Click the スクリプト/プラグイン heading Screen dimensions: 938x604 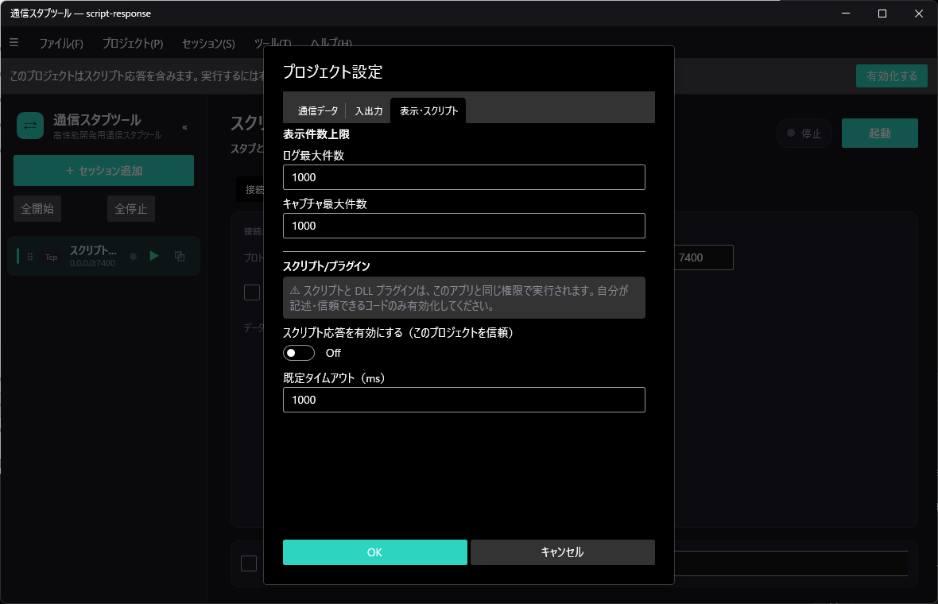pos(327,266)
